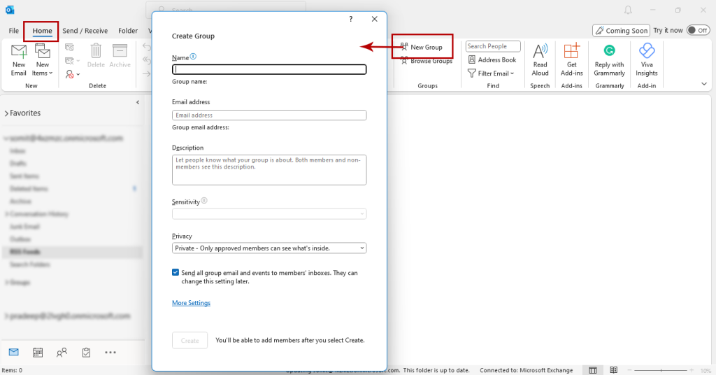Toggle the Try it now switch
Screen dimensions: 716x375
point(698,30)
